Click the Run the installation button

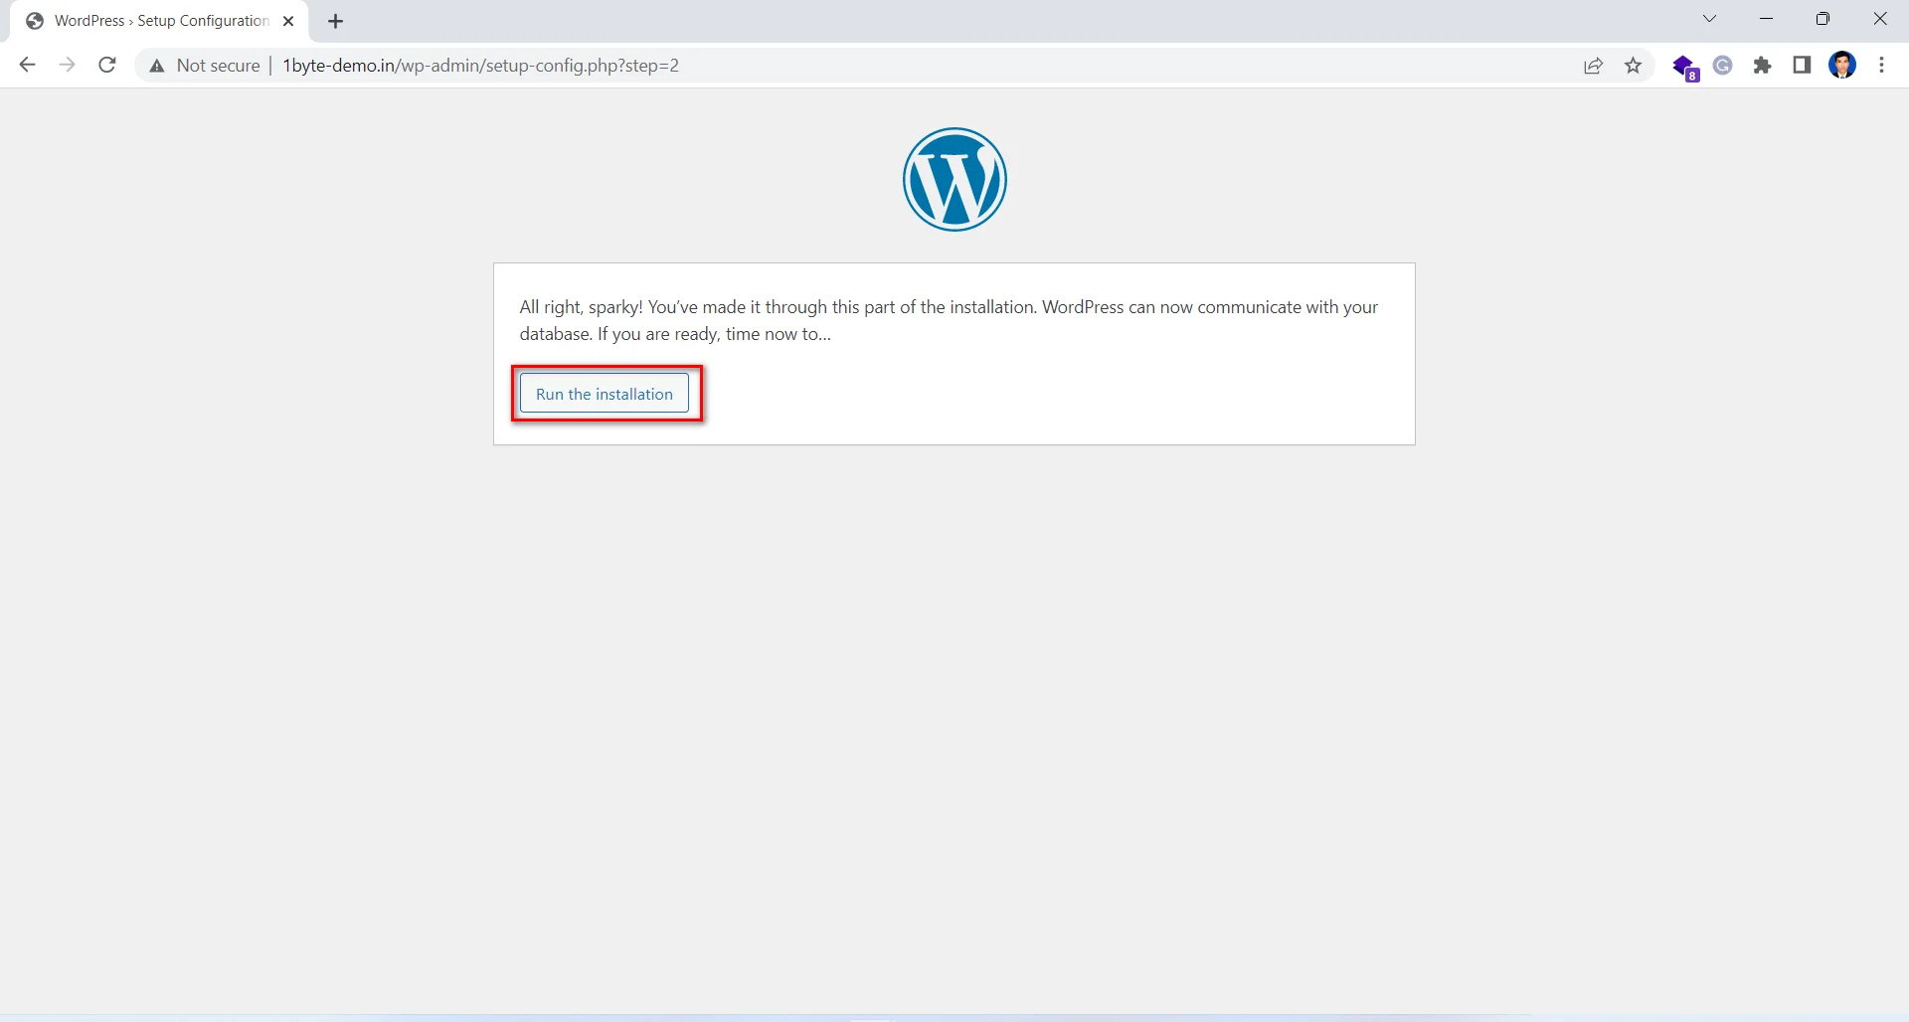point(604,394)
